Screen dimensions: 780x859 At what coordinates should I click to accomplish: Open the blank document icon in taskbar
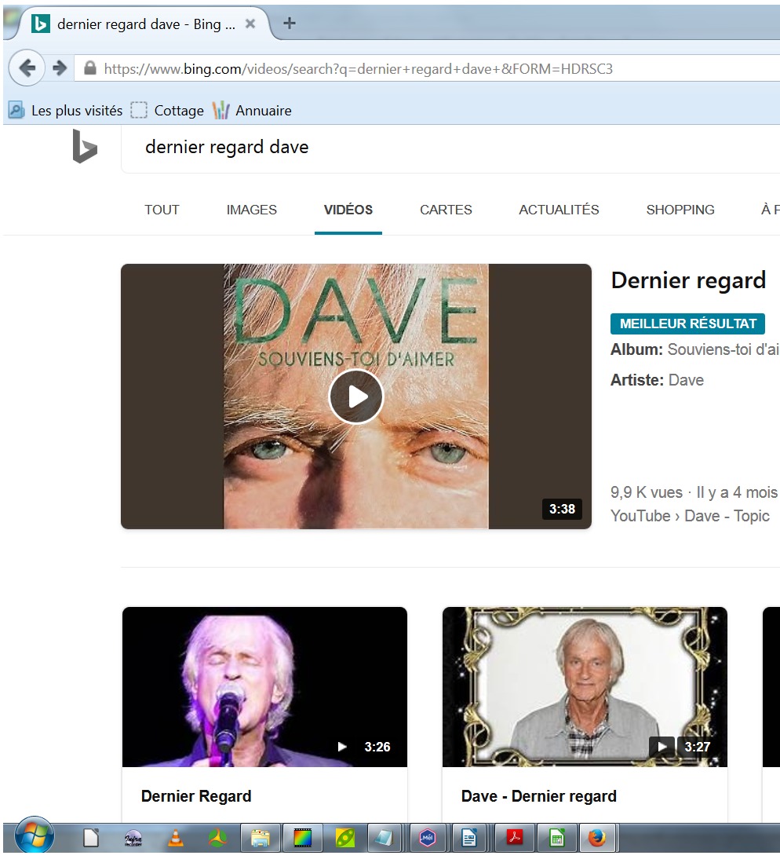point(91,838)
